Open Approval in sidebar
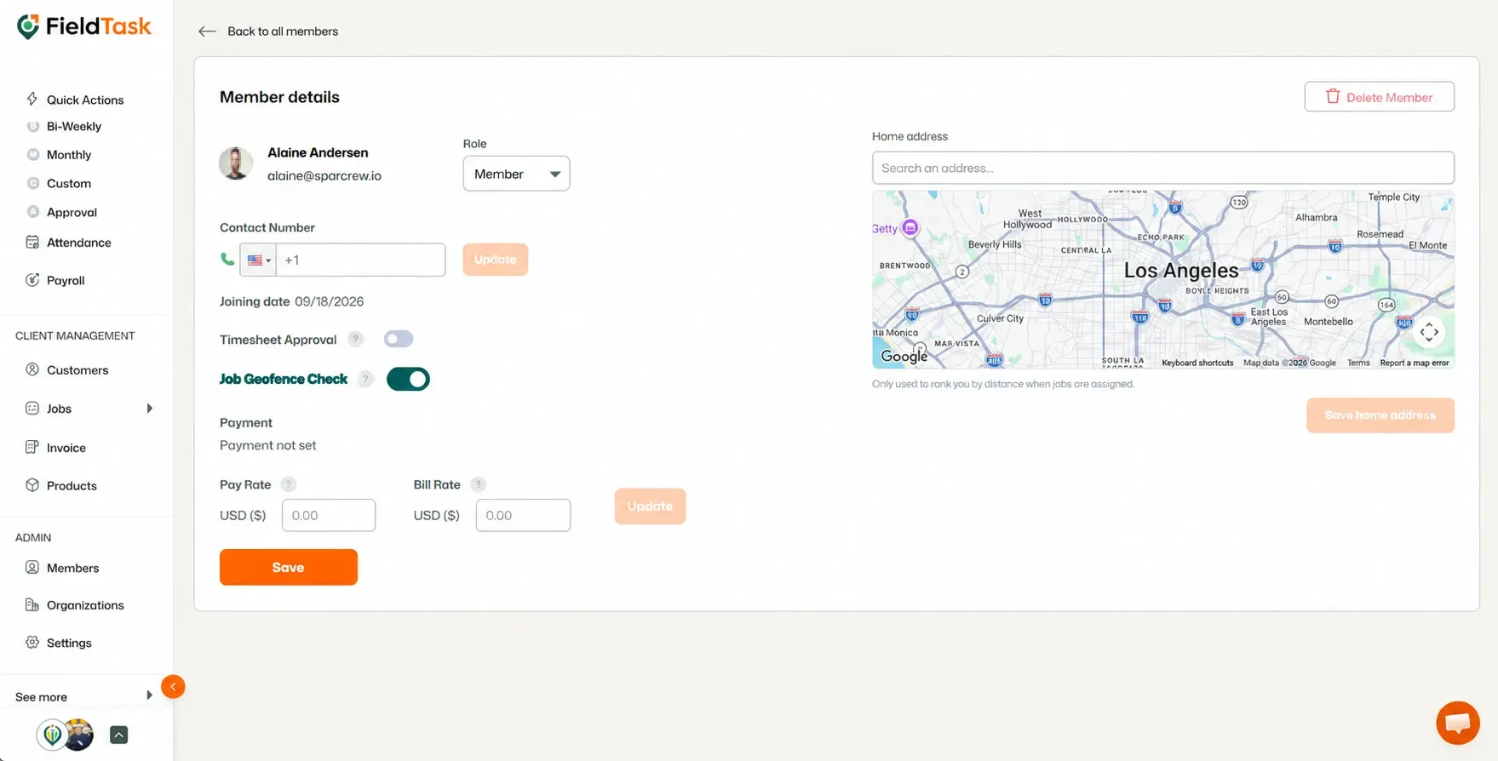 (72, 212)
